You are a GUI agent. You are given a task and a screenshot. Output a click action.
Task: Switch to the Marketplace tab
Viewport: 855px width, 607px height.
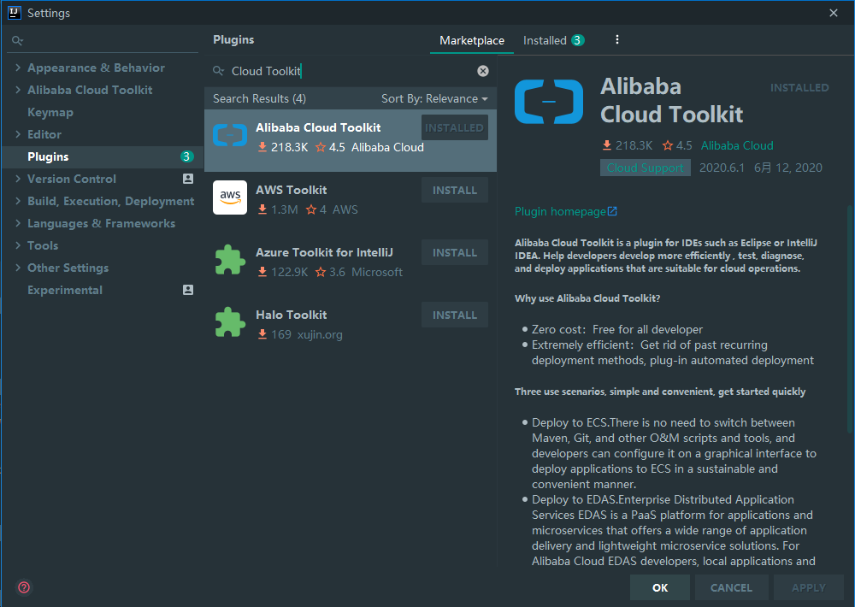point(472,40)
